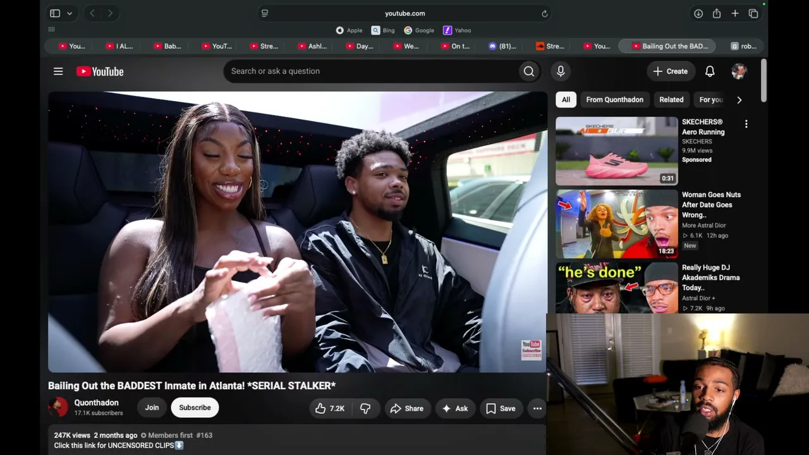Switch to the 'Bab...' tab
The height and width of the screenshot is (455, 809).
[x=168, y=46]
